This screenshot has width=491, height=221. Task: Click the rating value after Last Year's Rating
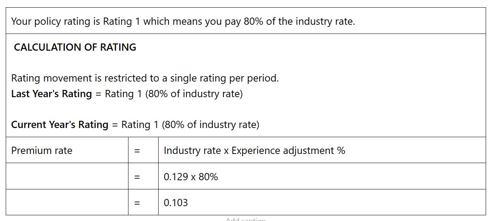pyautogui.click(x=173, y=94)
